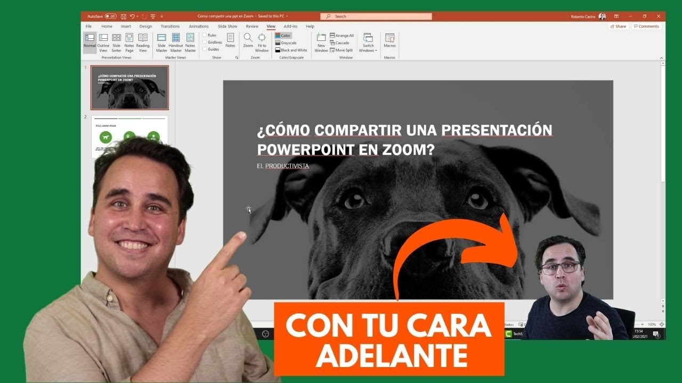Switch to the Animations tab
The image size is (682, 383).
tap(199, 26)
